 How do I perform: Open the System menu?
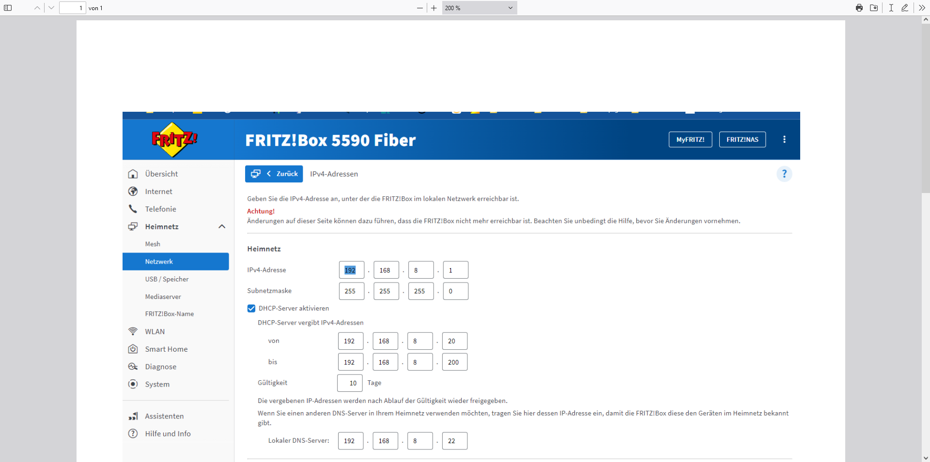coord(157,384)
